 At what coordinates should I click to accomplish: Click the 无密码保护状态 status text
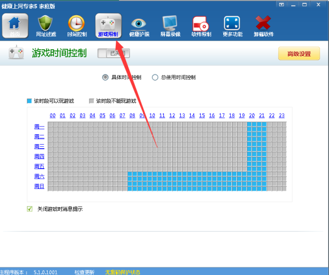coord(123,272)
